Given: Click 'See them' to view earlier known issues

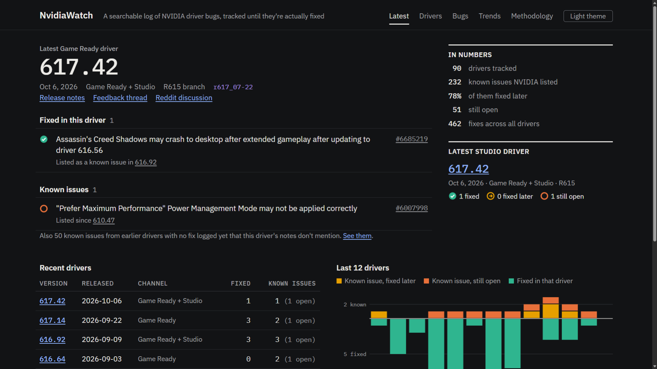Looking at the screenshot, I should (x=357, y=236).
